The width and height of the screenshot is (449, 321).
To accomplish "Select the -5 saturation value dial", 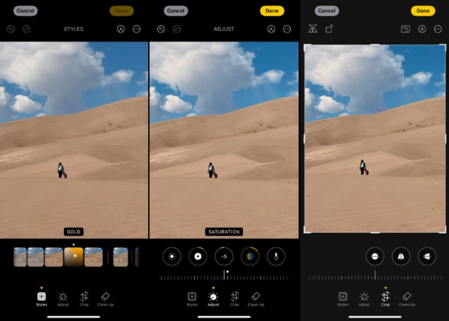I will coord(224,256).
